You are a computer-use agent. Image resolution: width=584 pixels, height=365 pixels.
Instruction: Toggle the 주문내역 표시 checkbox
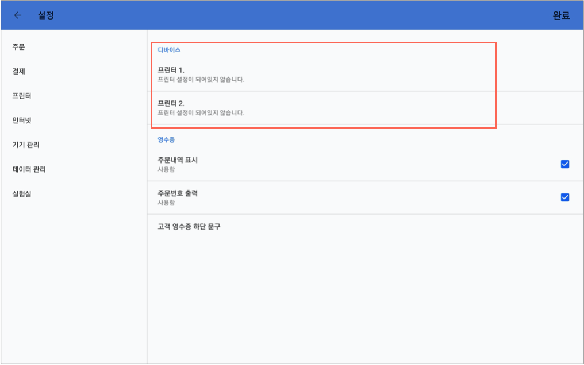point(564,164)
